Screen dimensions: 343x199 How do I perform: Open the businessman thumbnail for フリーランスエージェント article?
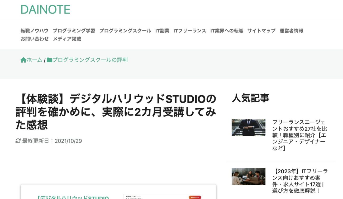248,127
